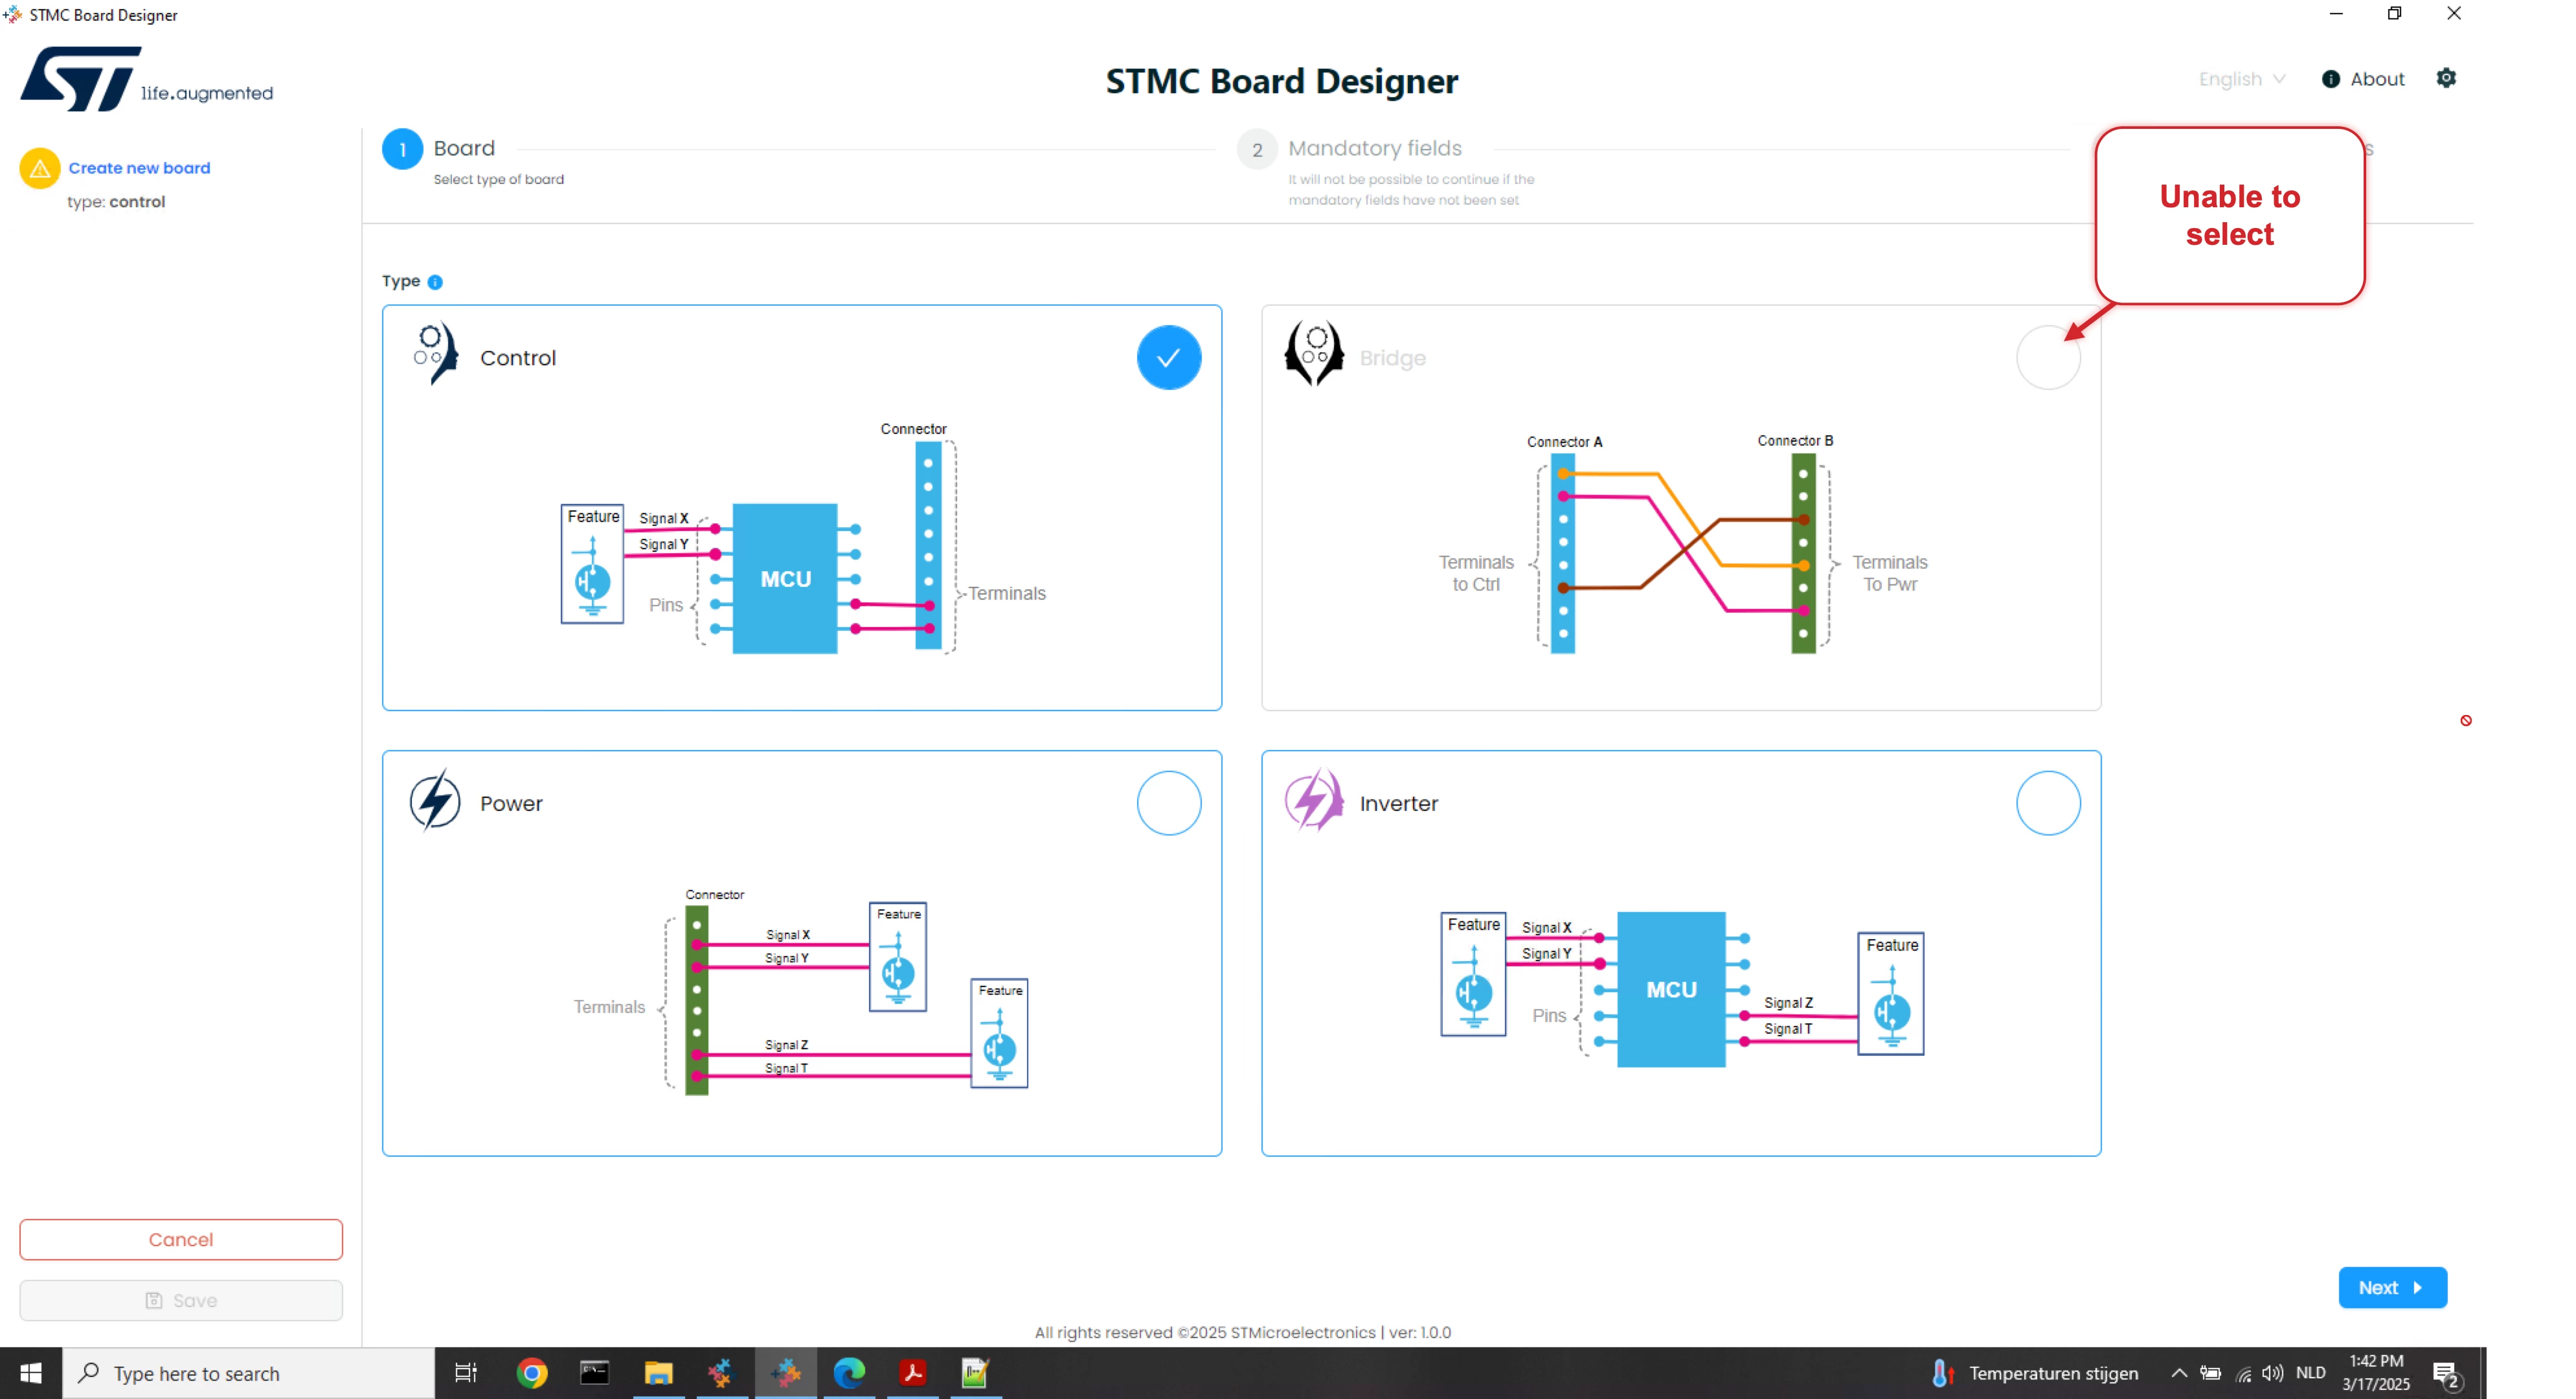The width and height of the screenshot is (2576, 1399).
Task: Click the 'Inverter' card title
Action: 1398,804
